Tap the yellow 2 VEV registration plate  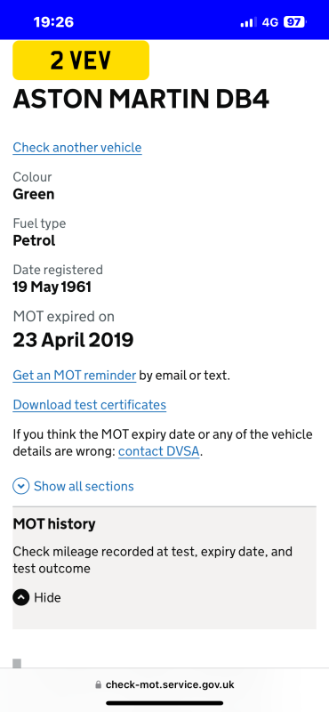pyautogui.click(x=81, y=61)
